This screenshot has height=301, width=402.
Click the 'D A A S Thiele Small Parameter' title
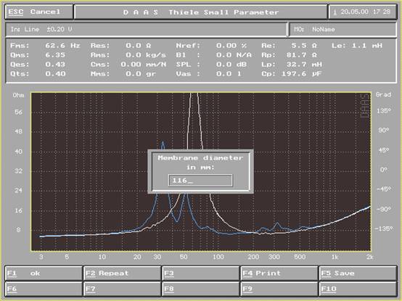click(201, 12)
